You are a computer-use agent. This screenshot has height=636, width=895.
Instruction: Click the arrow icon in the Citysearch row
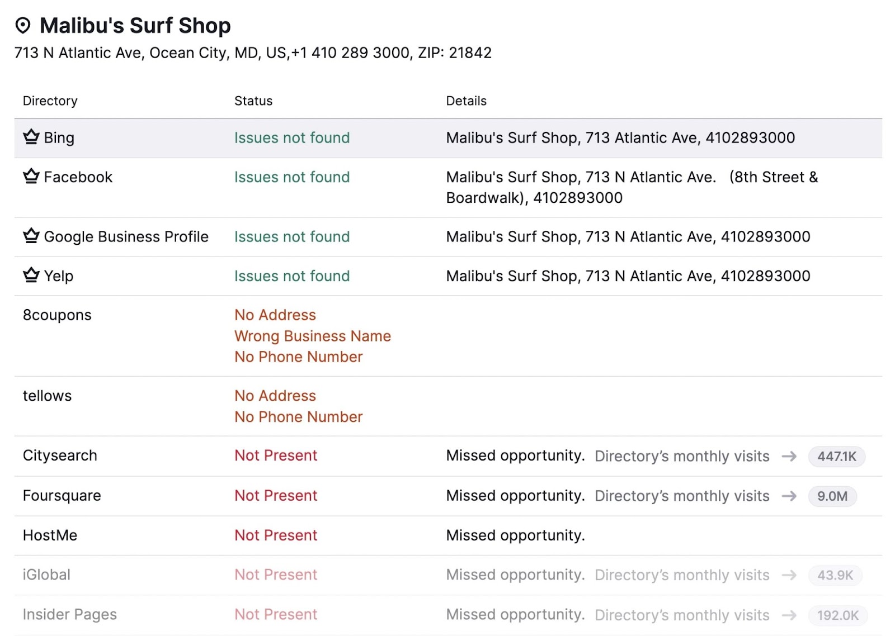coord(790,456)
